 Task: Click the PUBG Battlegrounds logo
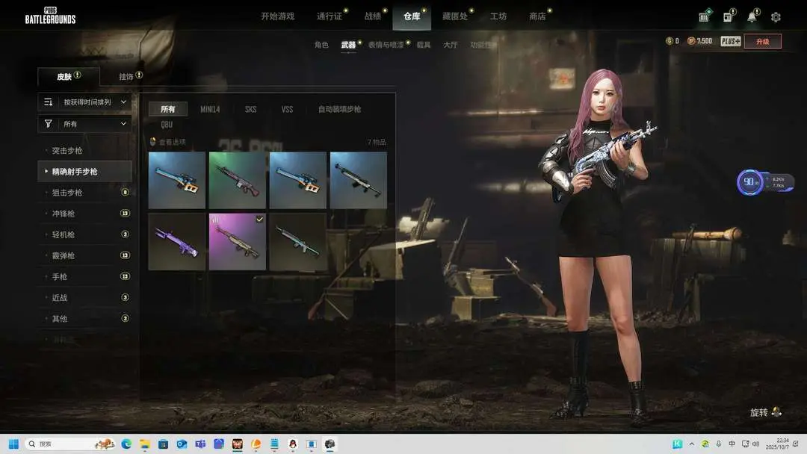(x=50, y=16)
